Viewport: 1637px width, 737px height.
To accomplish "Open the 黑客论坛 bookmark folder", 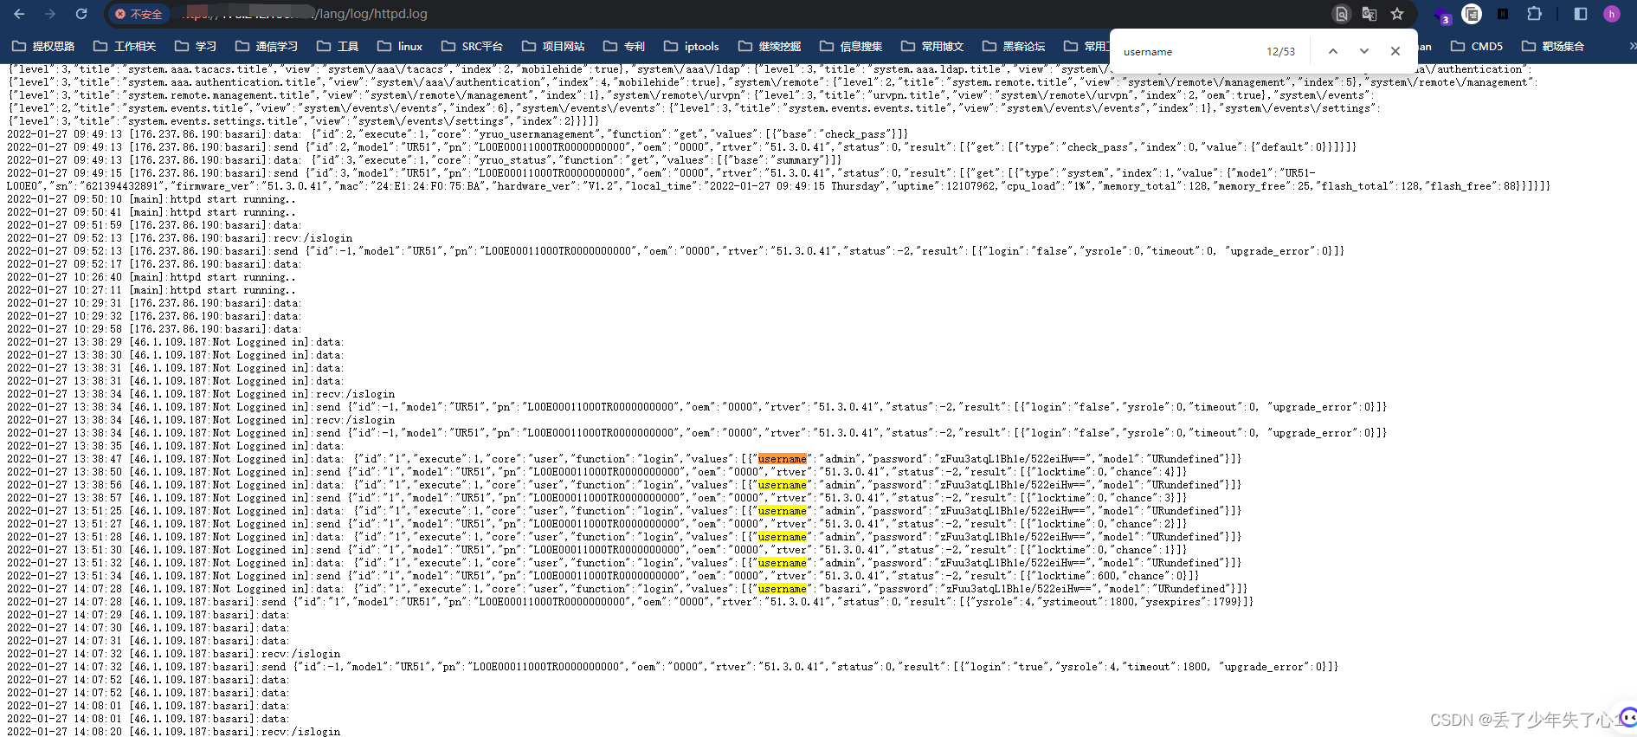I will pos(1014,46).
